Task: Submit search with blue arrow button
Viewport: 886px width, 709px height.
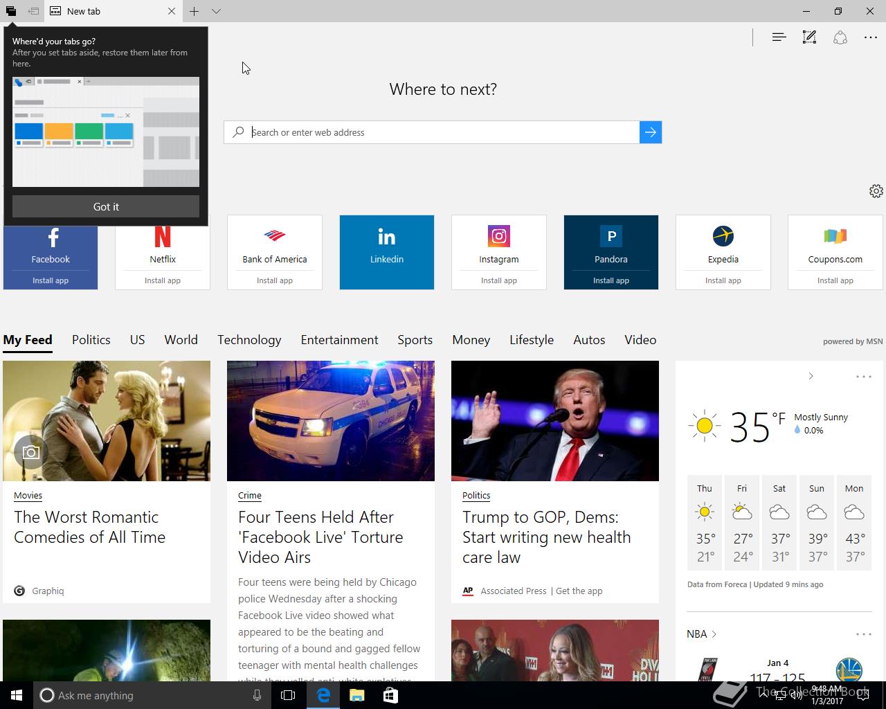Action: (x=651, y=132)
